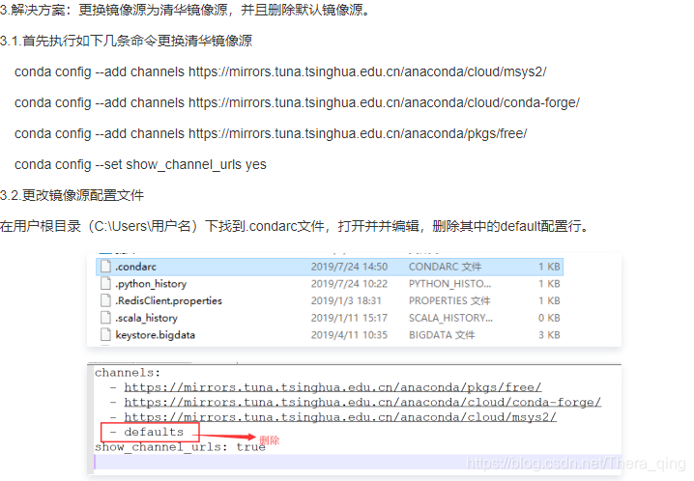The image size is (694, 481).
Task: Open the msys2 mirror link in editor
Action: [x=340, y=417]
